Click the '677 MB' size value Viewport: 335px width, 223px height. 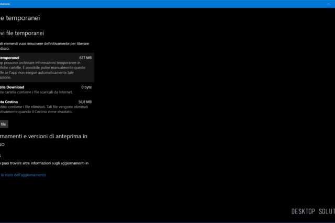click(x=85, y=58)
